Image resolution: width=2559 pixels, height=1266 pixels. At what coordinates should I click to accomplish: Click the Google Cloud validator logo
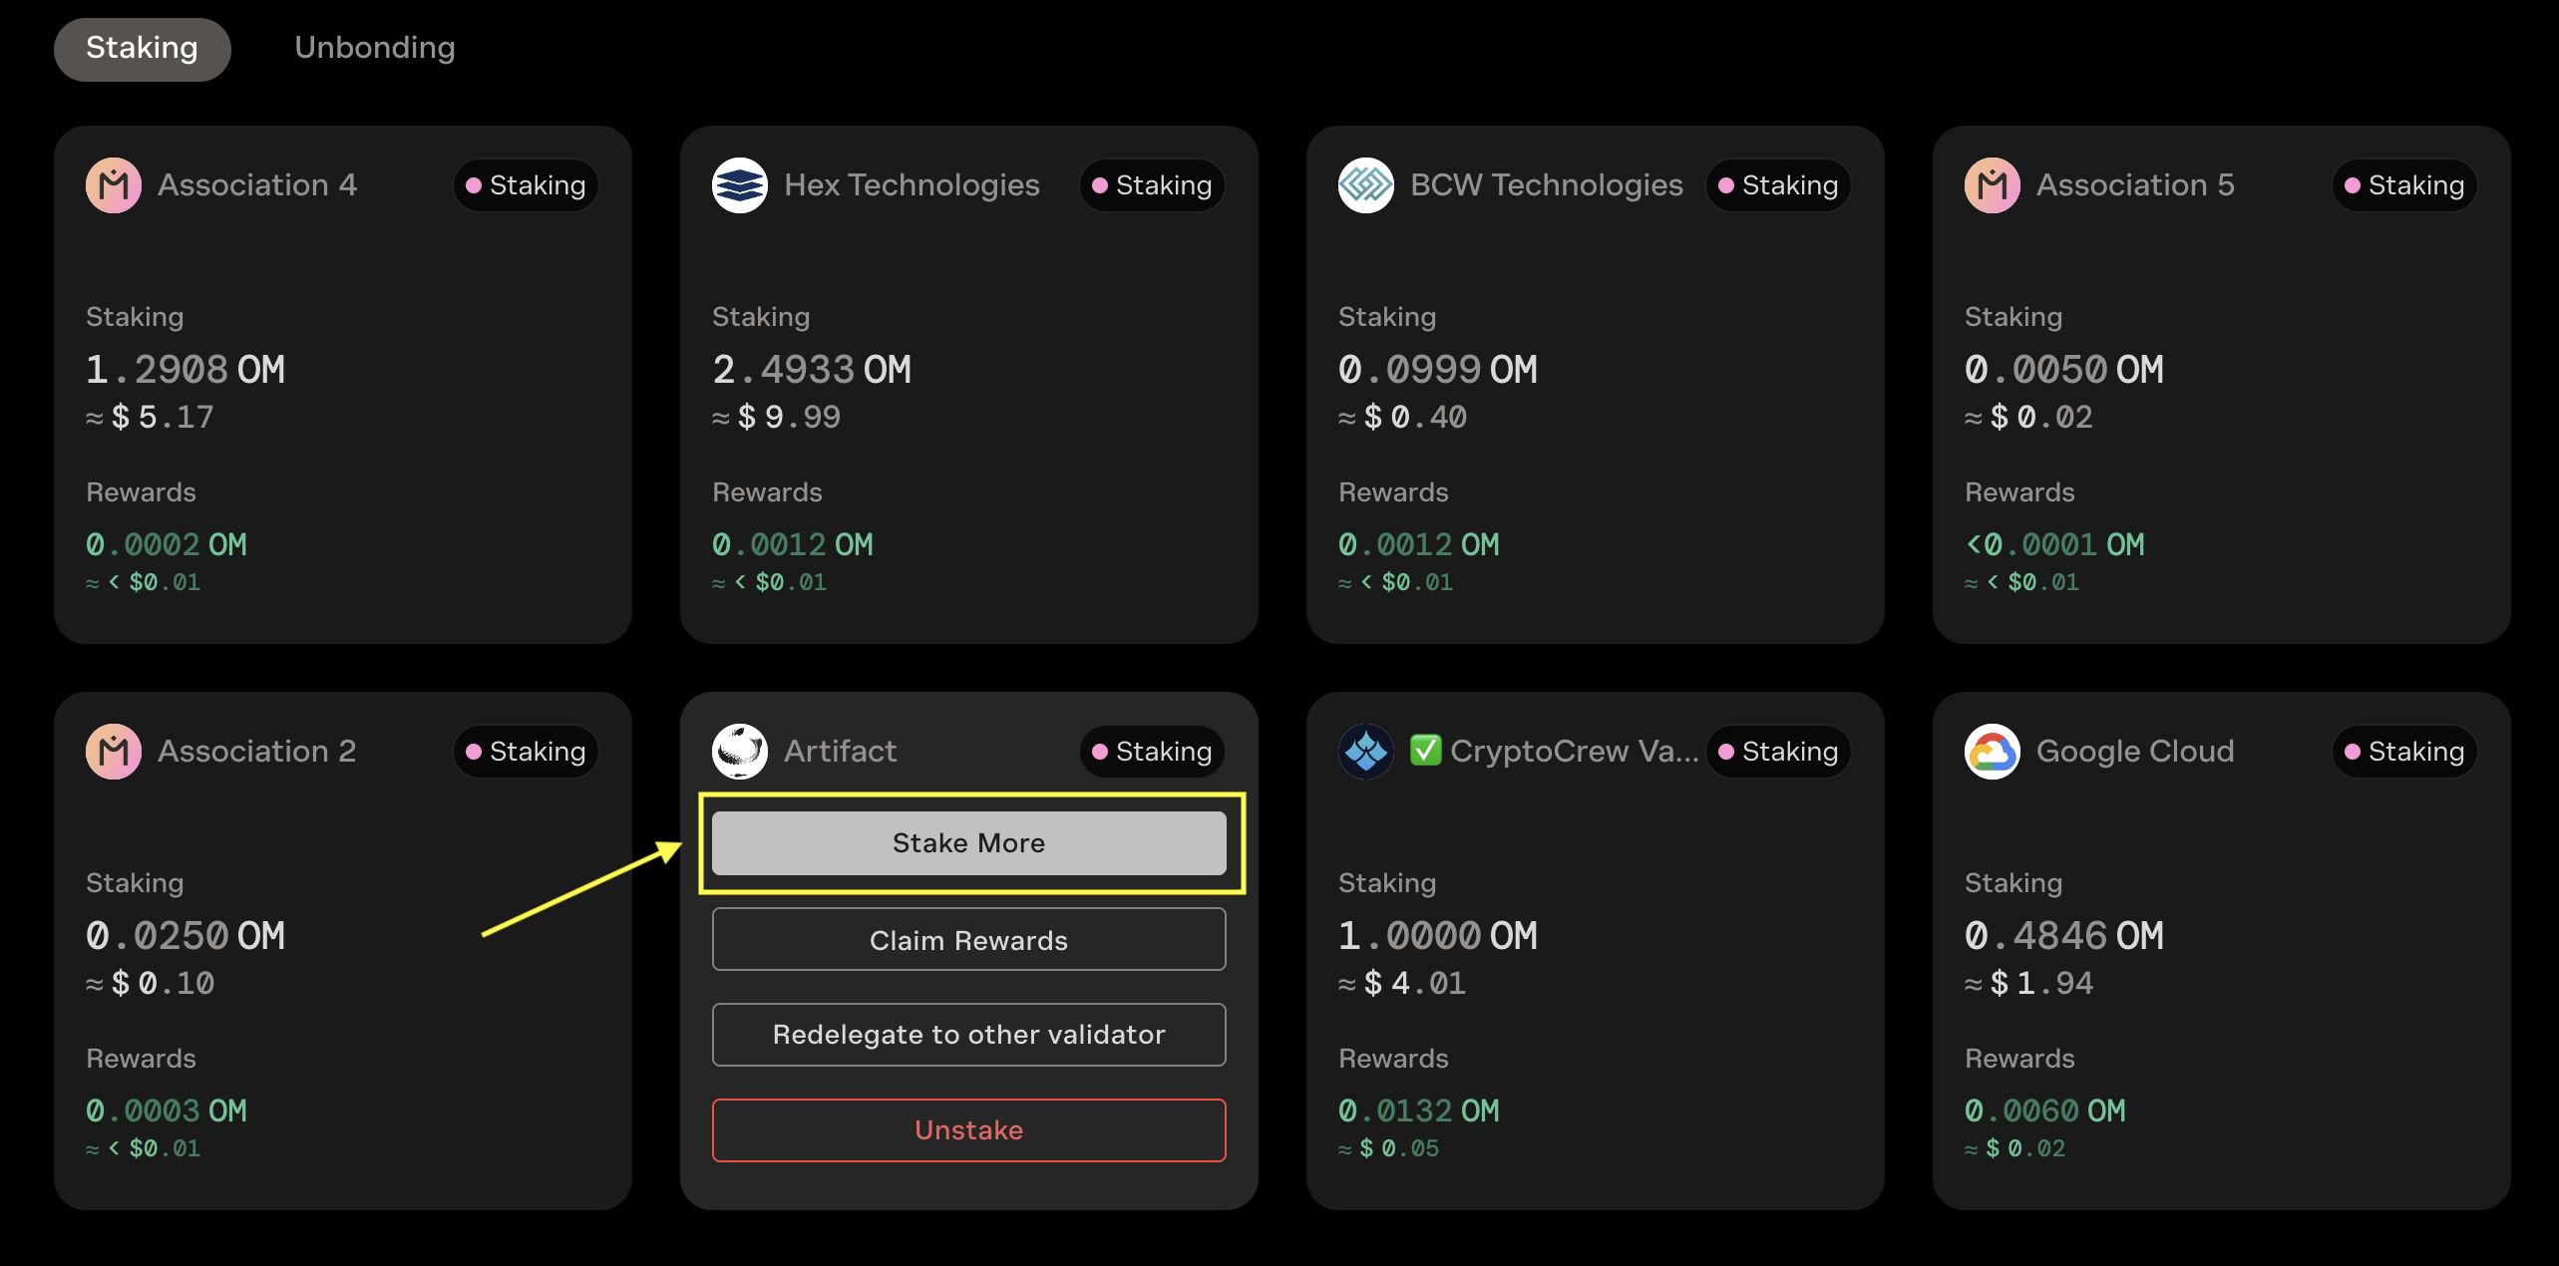pyautogui.click(x=1993, y=752)
